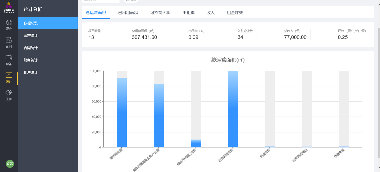Click the 坪效 value 0.25
The image size is (380, 172).
(343, 37)
